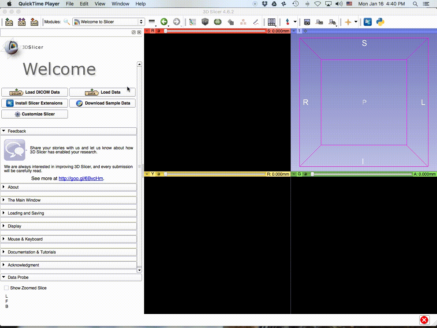Click the red slice offset slider
Screen dimensions: 437x328
tap(214, 31)
